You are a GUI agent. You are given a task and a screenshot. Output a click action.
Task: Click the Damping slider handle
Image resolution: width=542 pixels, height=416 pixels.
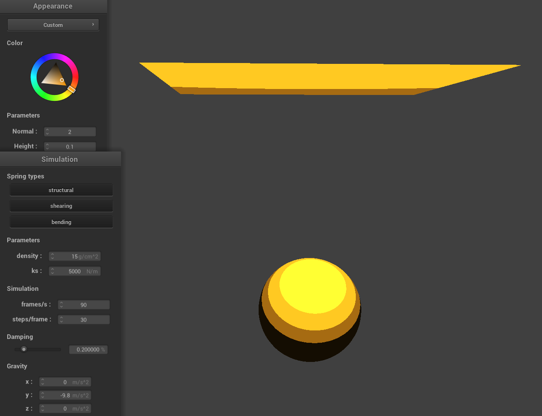(x=24, y=350)
